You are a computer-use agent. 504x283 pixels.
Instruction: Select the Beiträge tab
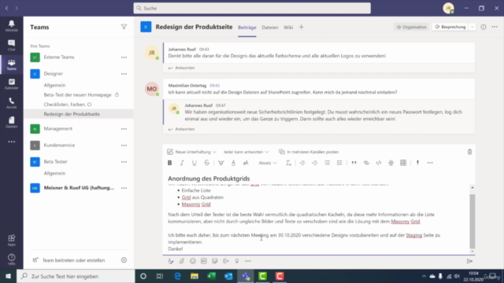[x=246, y=28]
